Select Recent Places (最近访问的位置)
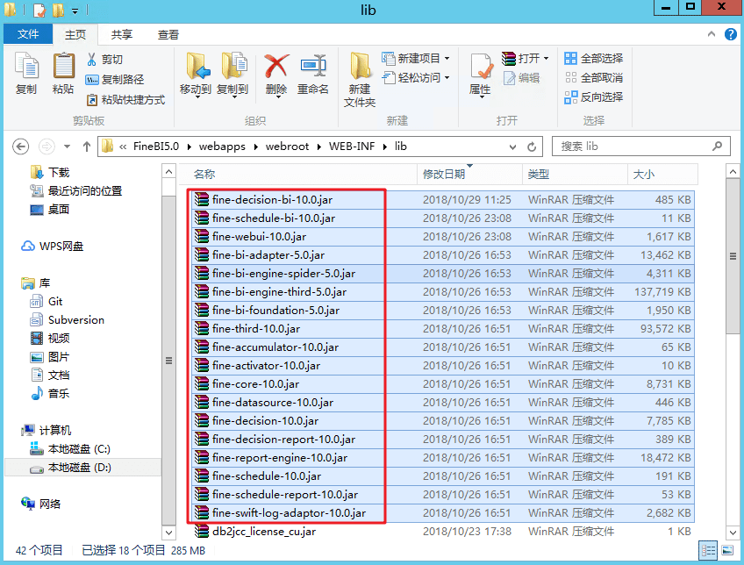The height and width of the screenshot is (565, 744). coord(76,190)
